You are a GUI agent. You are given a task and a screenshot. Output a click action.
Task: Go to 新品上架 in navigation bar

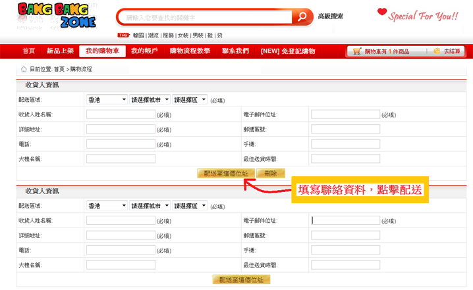[60, 51]
